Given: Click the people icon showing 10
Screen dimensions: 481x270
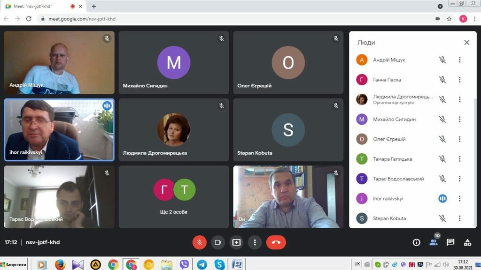Looking at the screenshot, I should click(433, 242).
